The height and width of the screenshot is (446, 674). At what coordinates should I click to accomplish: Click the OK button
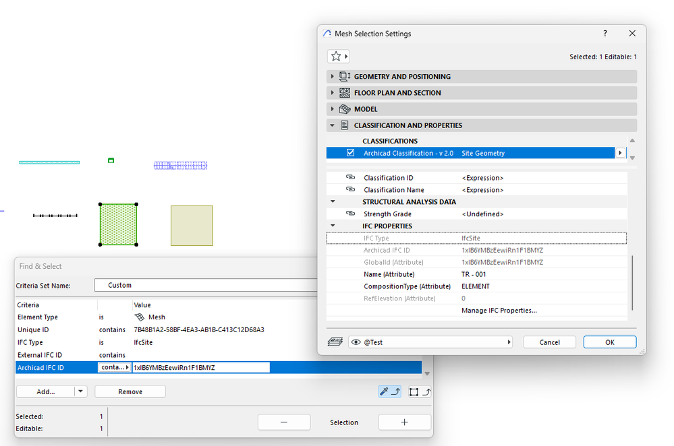(609, 342)
